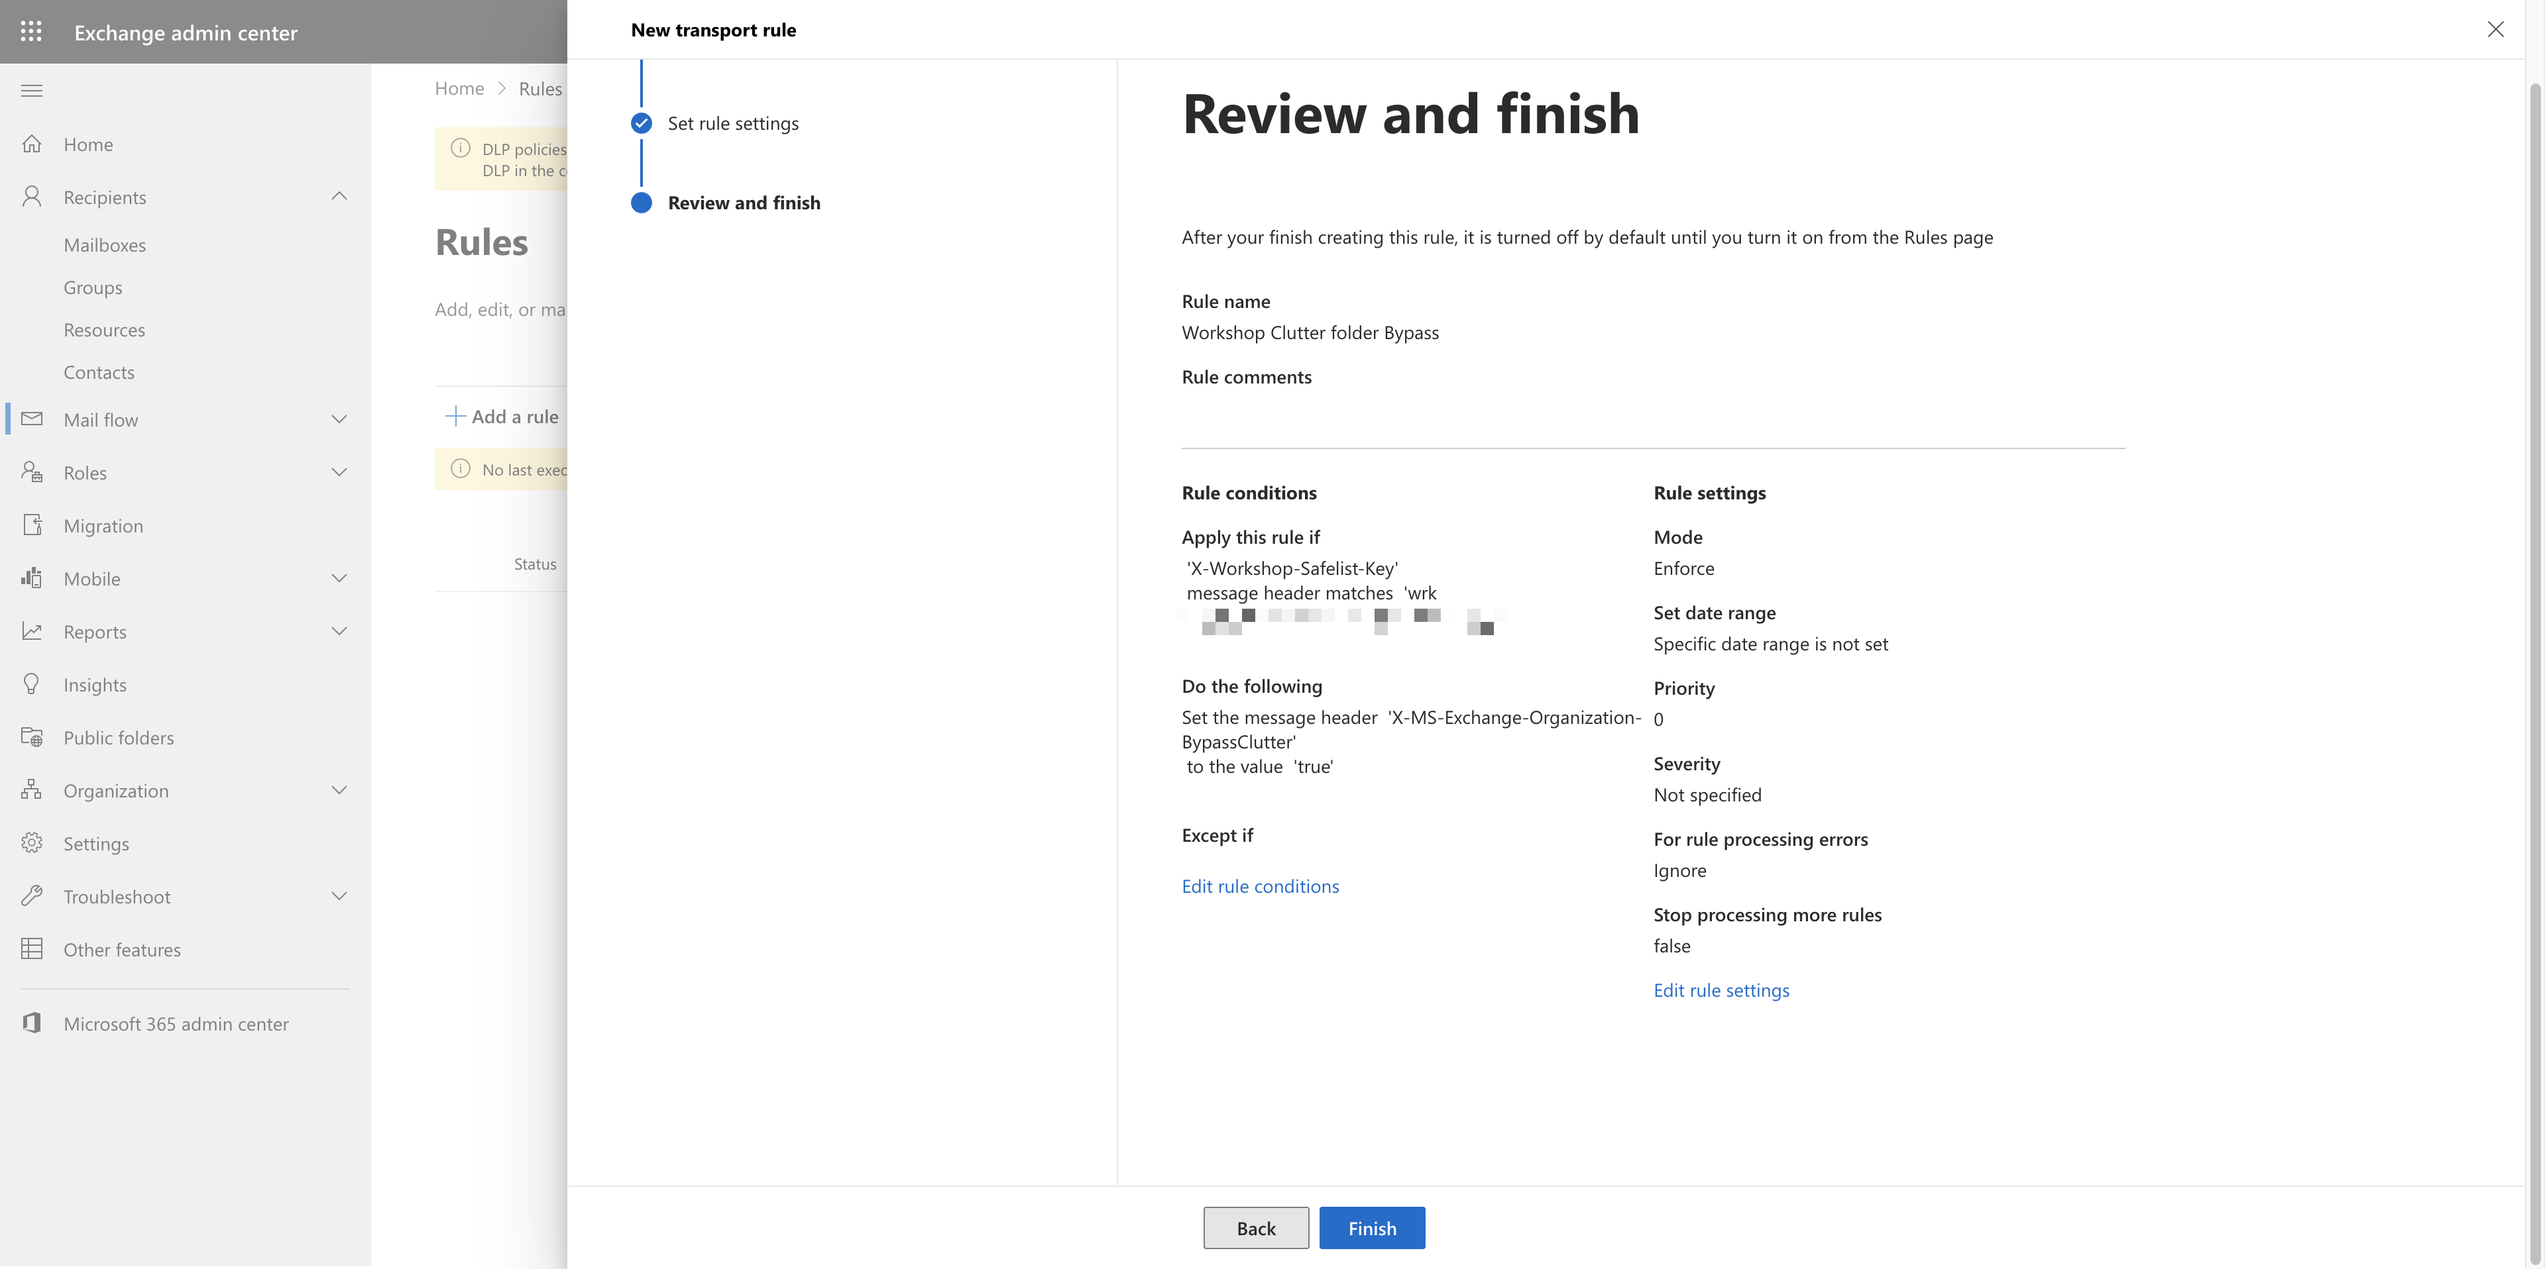
Task: Click the Mobile icon in sidebar
Action: click(x=32, y=578)
